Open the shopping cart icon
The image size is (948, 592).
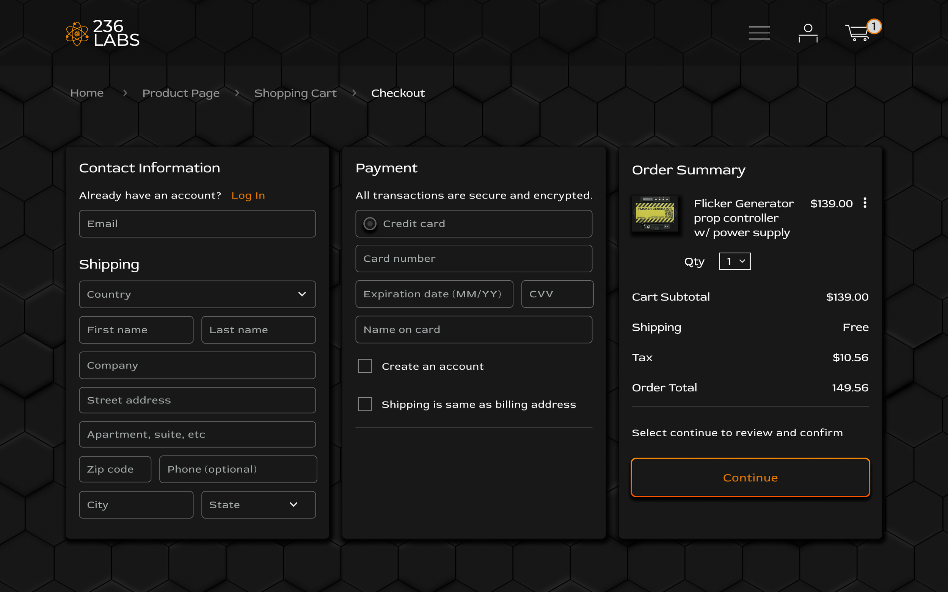857,33
